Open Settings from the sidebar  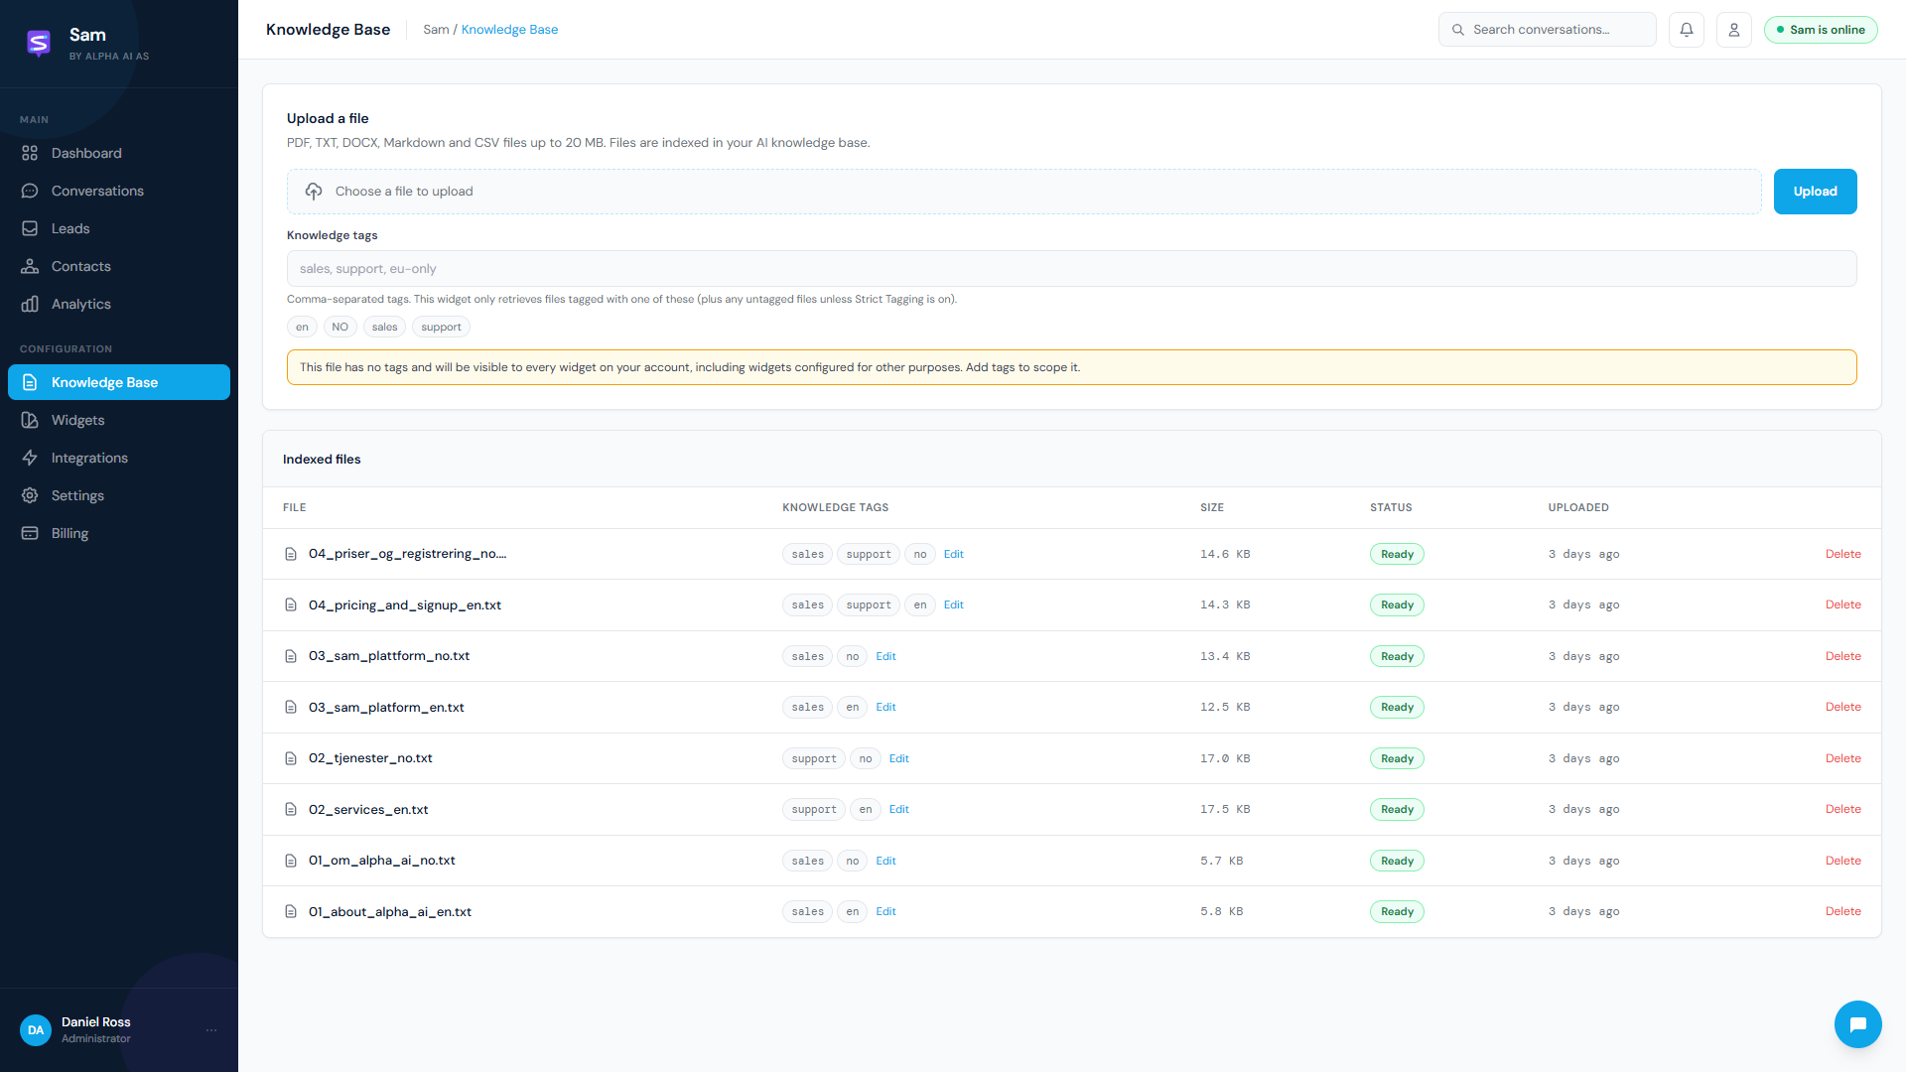pos(119,495)
